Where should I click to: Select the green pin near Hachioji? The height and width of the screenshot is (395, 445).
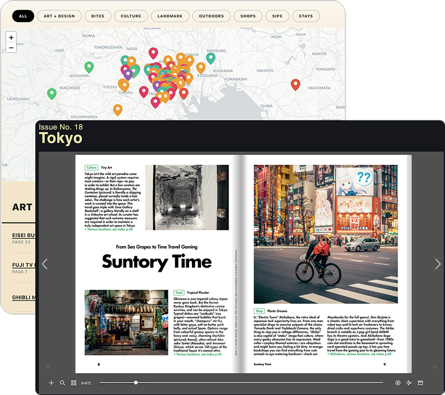[51, 94]
